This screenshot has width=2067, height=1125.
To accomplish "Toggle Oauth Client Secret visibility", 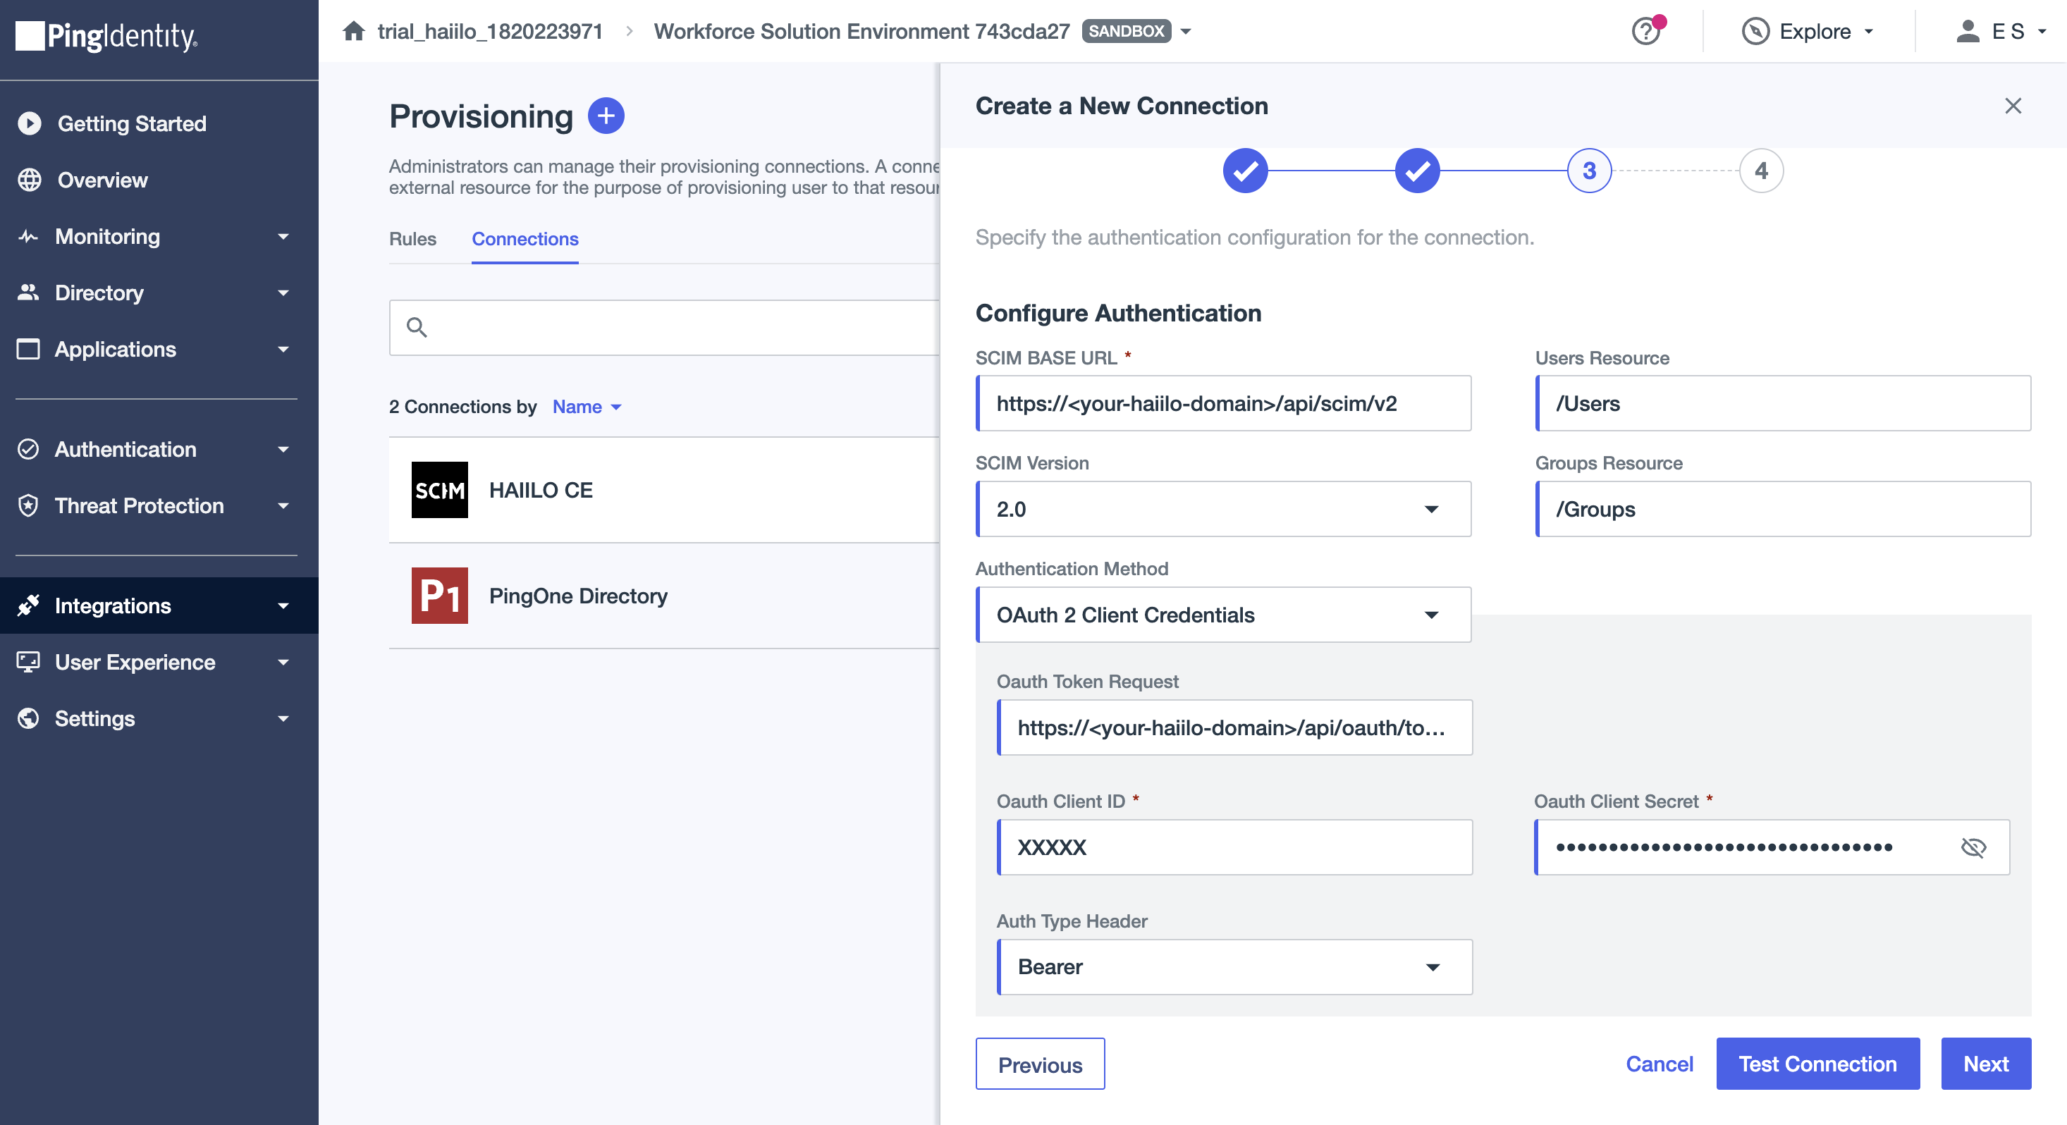I will coord(1974,847).
